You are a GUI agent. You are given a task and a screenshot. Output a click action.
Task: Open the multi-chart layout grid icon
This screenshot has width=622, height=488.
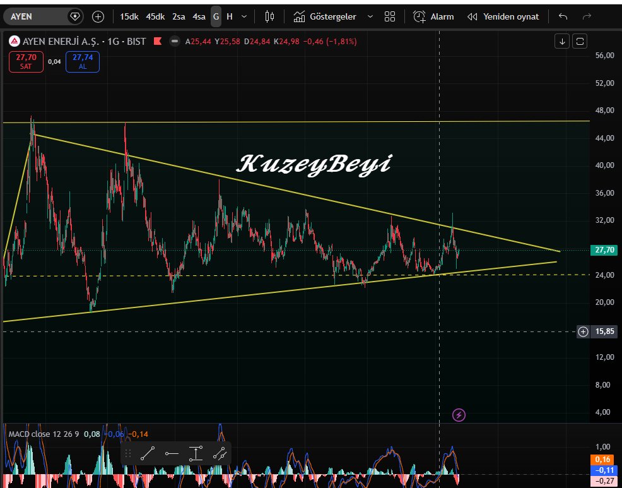389,16
